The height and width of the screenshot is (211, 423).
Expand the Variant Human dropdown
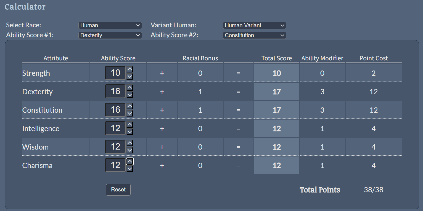254,25
